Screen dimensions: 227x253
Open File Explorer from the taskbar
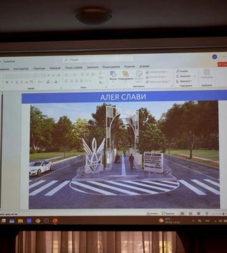click(x=20, y=221)
